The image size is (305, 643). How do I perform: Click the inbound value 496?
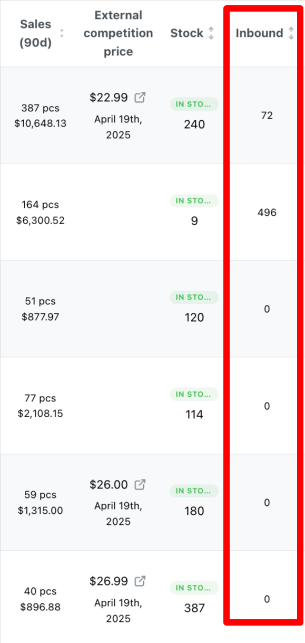(267, 213)
